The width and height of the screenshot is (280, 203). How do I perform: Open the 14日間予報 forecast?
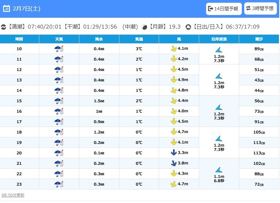coord(223,8)
